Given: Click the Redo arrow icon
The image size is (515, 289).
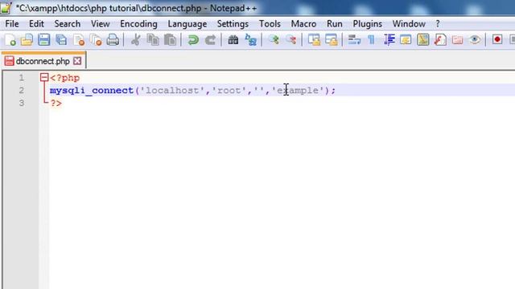Looking at the screenshot, I should 210,40.
